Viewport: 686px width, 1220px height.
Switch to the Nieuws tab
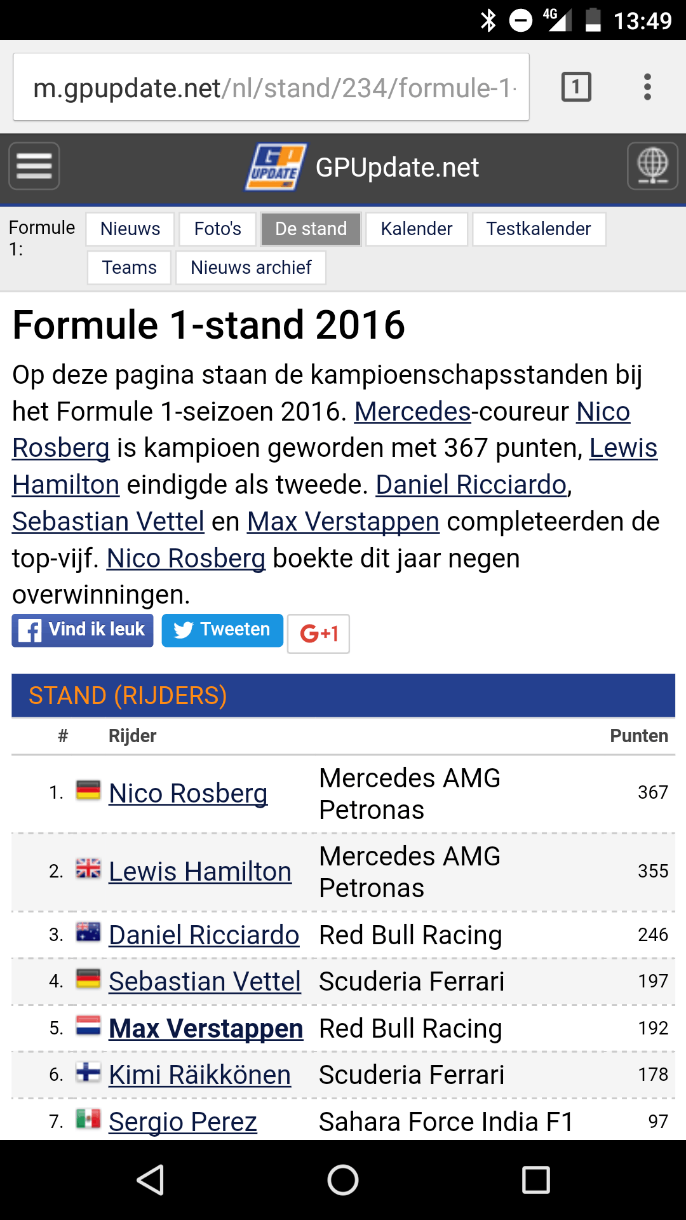click(130, 229)
